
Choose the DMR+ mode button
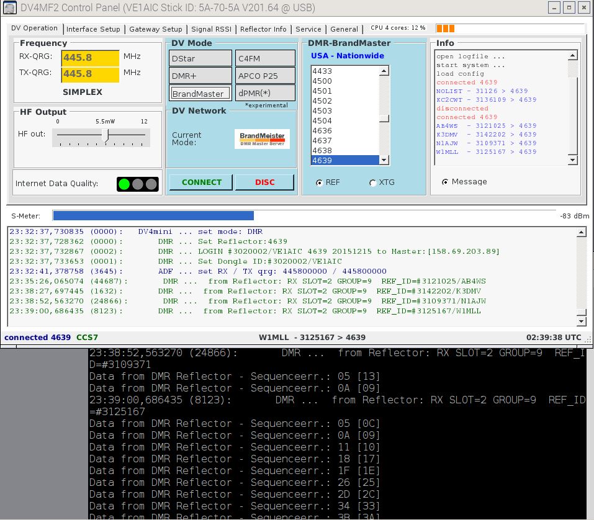click(200, 76)
